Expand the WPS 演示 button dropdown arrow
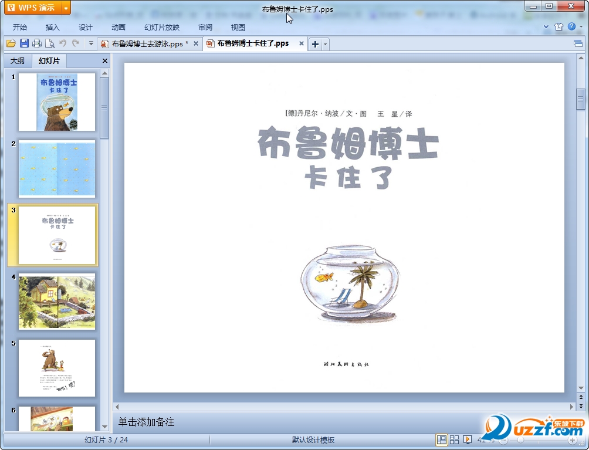Viewport: 589px width, 450px height. click(x=66, y=8)
